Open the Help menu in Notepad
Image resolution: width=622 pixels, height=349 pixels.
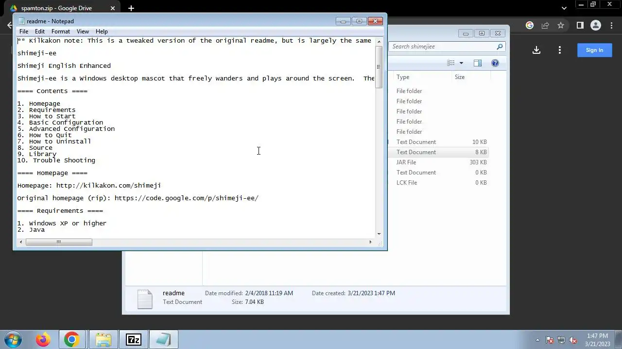coord(102,32)
